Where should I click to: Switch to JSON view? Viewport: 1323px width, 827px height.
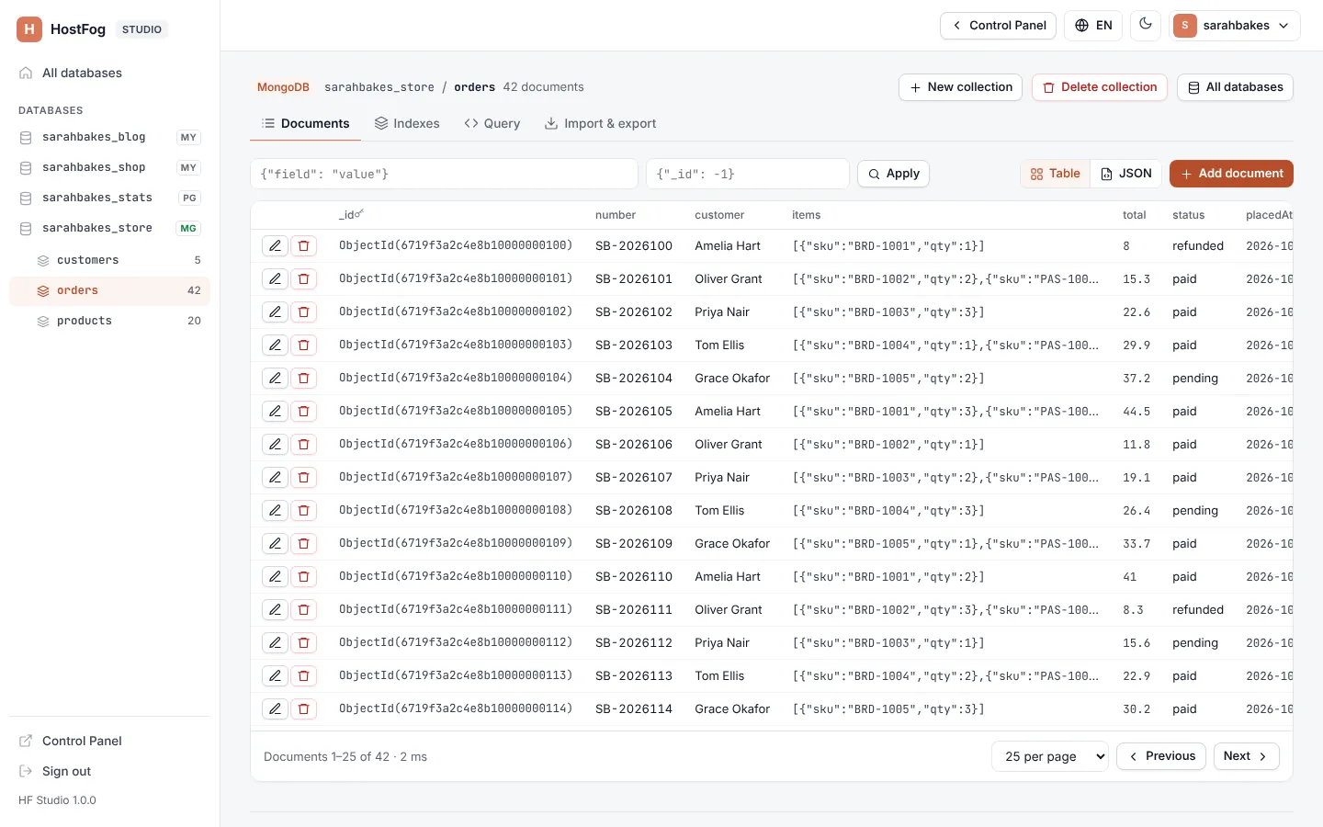[x=1126, y=174]
